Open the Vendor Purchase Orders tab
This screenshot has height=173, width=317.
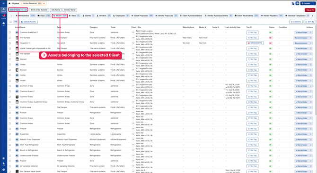218,16
